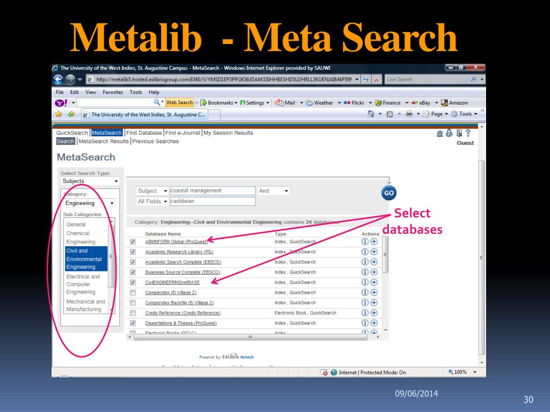Click the coastal management search field

point(213,190)
